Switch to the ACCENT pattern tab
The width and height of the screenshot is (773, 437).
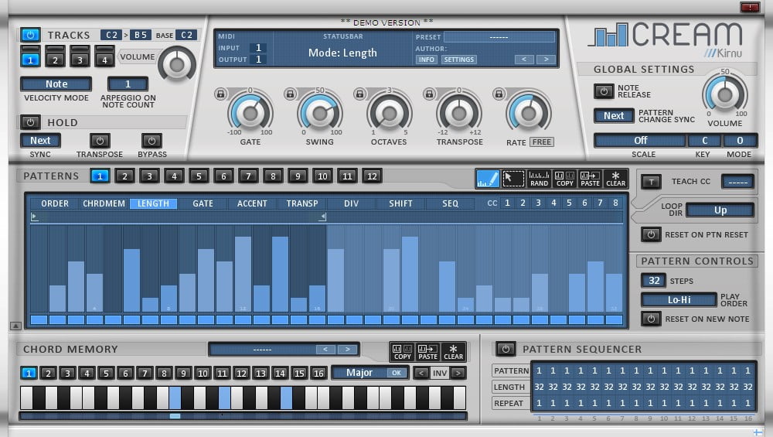(252, 203)
